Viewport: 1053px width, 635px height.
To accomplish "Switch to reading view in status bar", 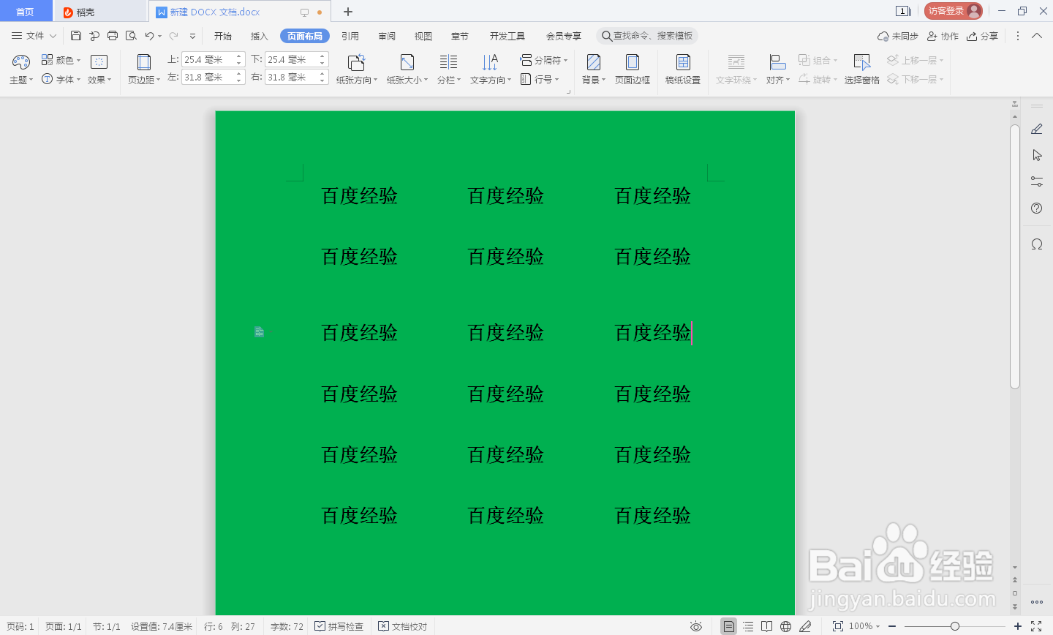I will (x=766, y=626).
